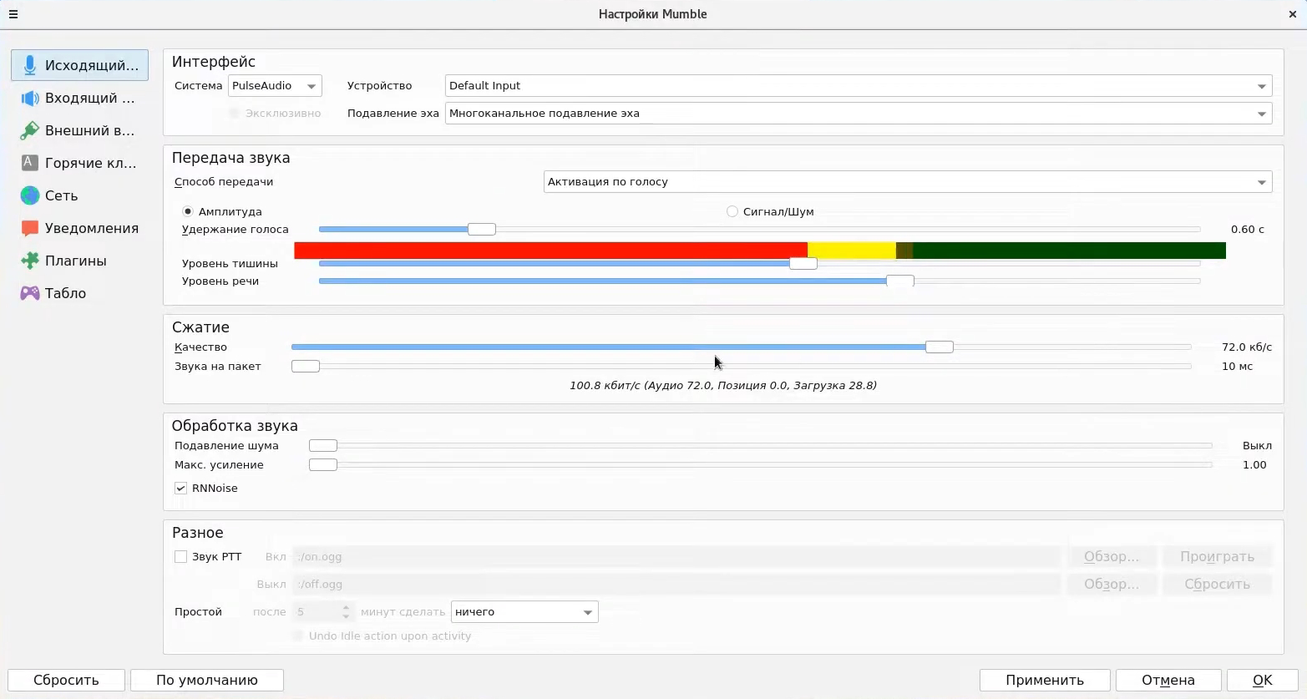The width and height of the screenshot is (1307, 699).
Task: Select the Амплитуда radio button
Action: click(x=187, y=212)
